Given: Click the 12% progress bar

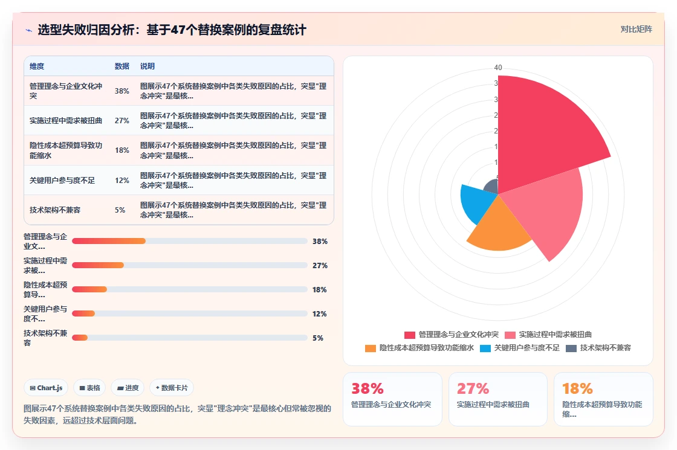Looking at the screenshot, I should 190,313.
